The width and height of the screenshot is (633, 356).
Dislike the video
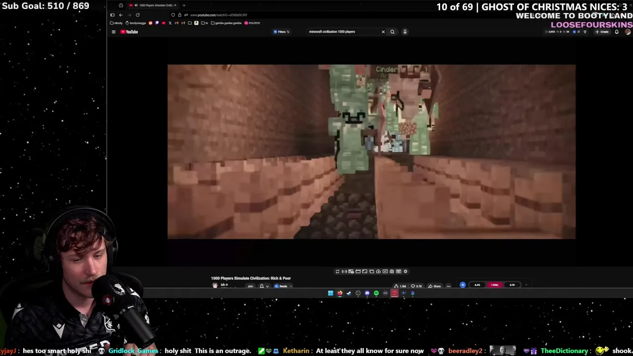click(416, 286)
